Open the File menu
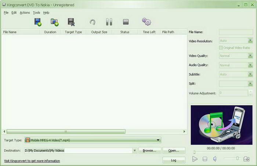 click(x=6, y=13)
